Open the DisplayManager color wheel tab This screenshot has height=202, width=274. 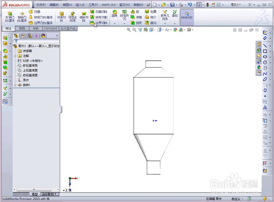pyautogui.click(x=43, y=36)
